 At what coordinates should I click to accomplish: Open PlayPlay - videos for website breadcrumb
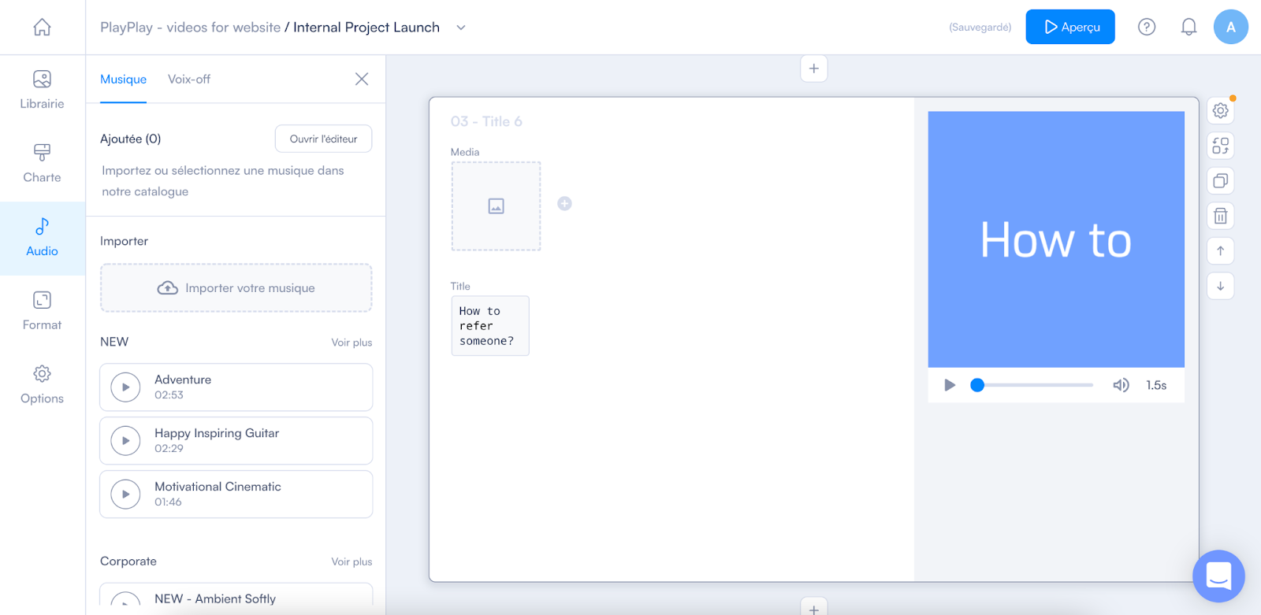coord(190,27)
